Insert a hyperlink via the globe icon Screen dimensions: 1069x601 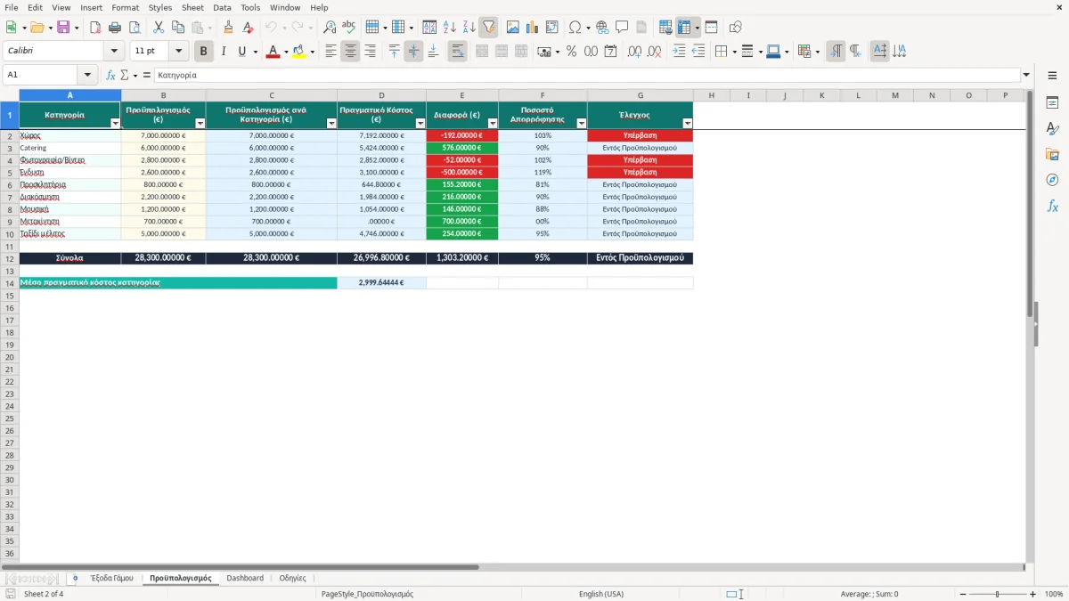pyautogui.click(x=602, y=28)
